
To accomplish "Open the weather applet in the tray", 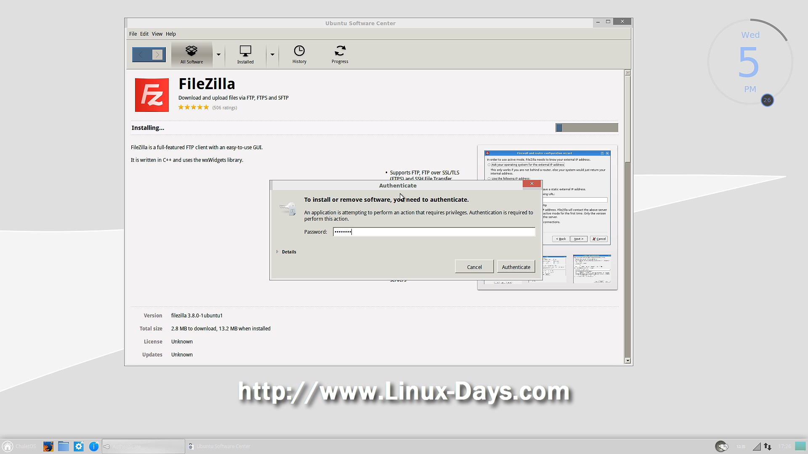I will point(722,446).
